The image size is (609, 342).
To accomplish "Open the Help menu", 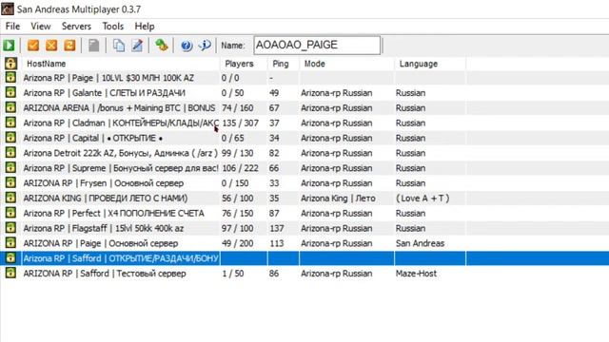I will 145,27.
